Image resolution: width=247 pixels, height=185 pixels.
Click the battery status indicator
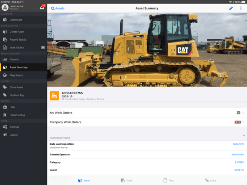pyautogui.click(x=243, y=2)
